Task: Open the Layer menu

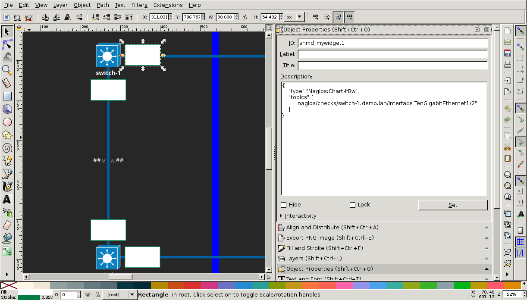Action: (x=60, y=5)
